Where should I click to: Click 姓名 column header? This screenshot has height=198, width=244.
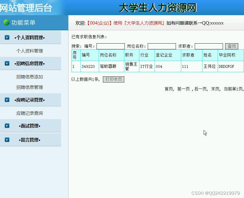coord(210,55)
